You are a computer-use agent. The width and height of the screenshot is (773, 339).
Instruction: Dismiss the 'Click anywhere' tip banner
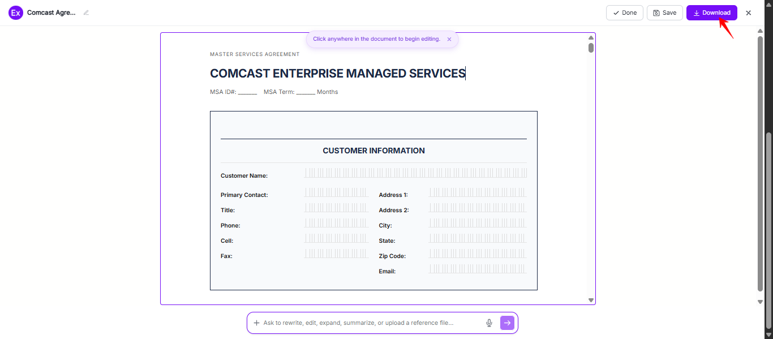(449, 39)
